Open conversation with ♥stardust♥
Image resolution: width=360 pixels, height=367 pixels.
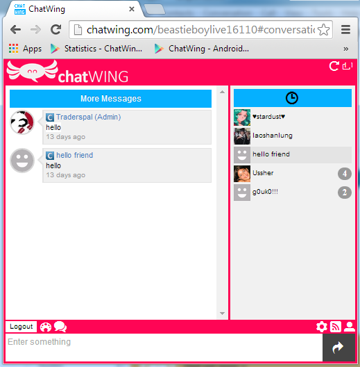[293, 117]
